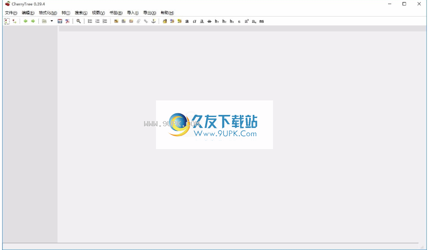Insert a table
This screenshot has width=429, height=250.
124,21
